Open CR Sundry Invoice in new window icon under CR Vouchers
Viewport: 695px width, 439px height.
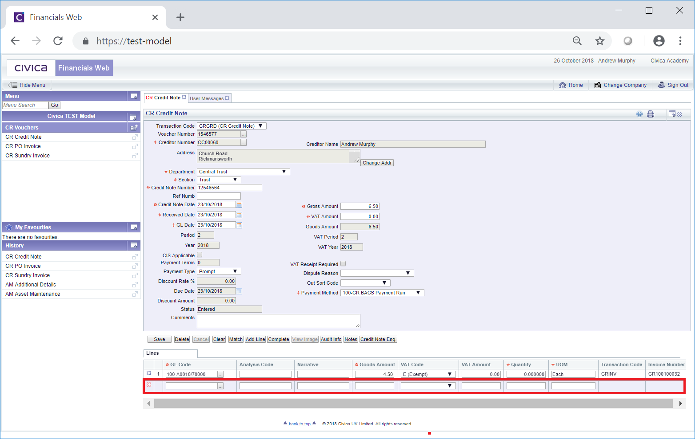click(135, 156)
